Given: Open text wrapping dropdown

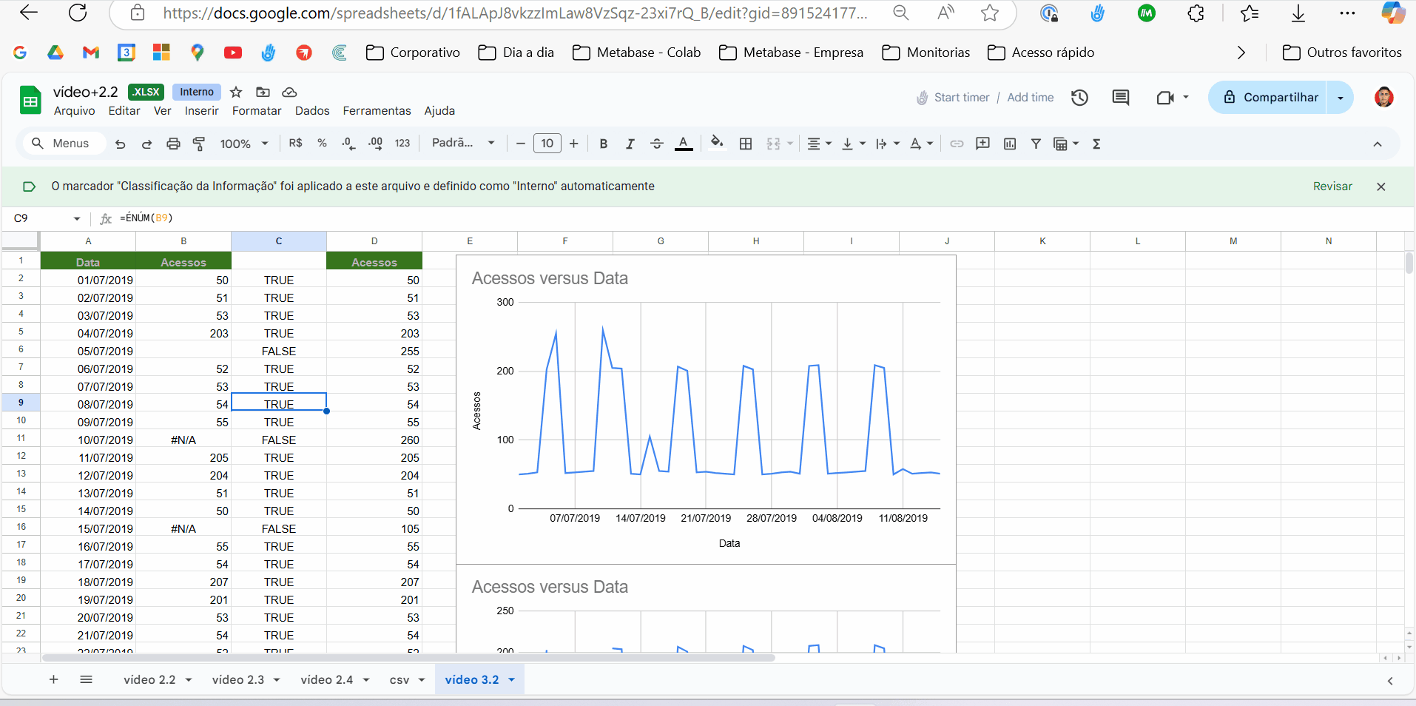Looking at the screenshot, I should [x=888, y=144].
